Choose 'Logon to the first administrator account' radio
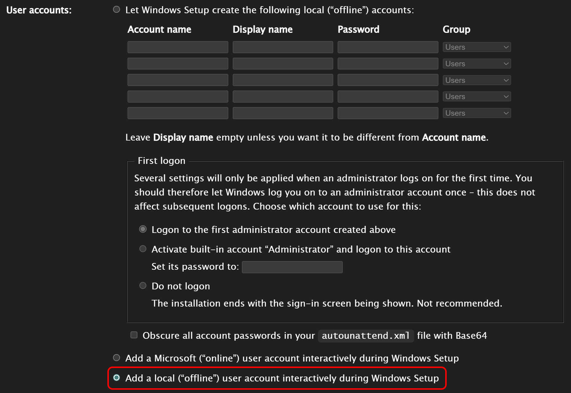The image size is (571, 393). tap(143, 229)
